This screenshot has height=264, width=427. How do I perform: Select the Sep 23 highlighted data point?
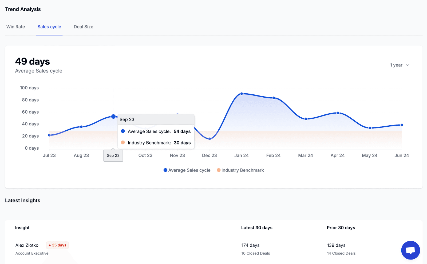coord(113,116)
